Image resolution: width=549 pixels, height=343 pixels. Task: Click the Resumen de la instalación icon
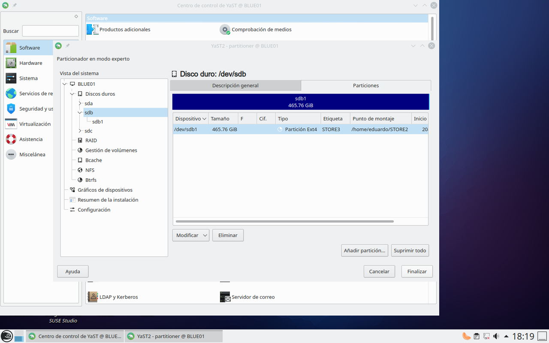coord(72,200)
